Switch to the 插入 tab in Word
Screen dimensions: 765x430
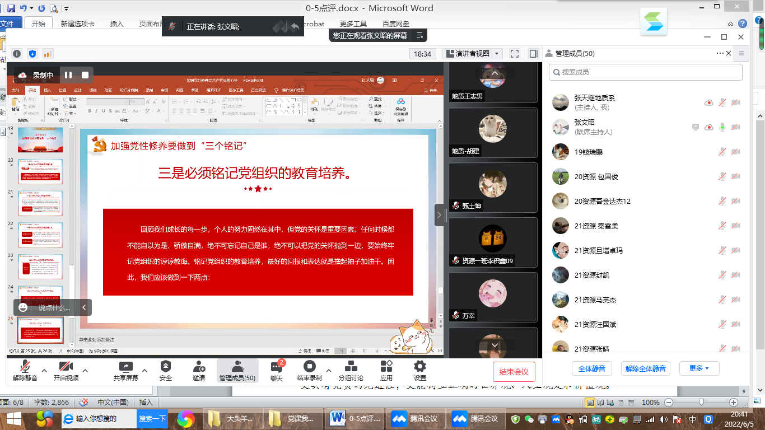point(116,24)
